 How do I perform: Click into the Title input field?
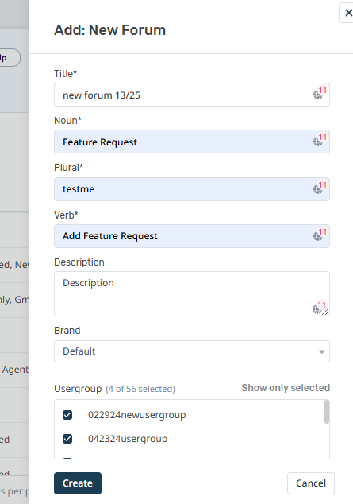click(x=192, y=95)
